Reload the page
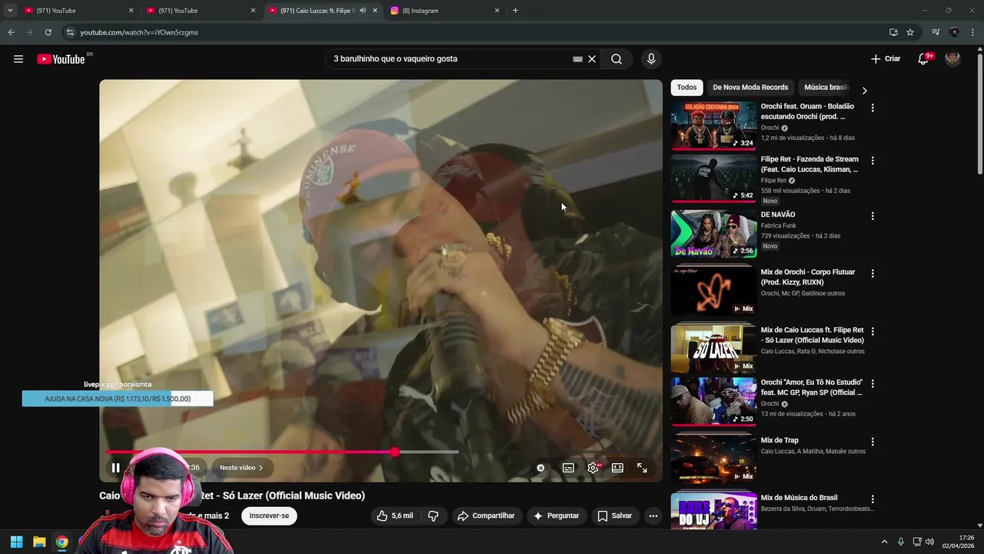This screenshot has width=984, height=554. pos(48,32)
